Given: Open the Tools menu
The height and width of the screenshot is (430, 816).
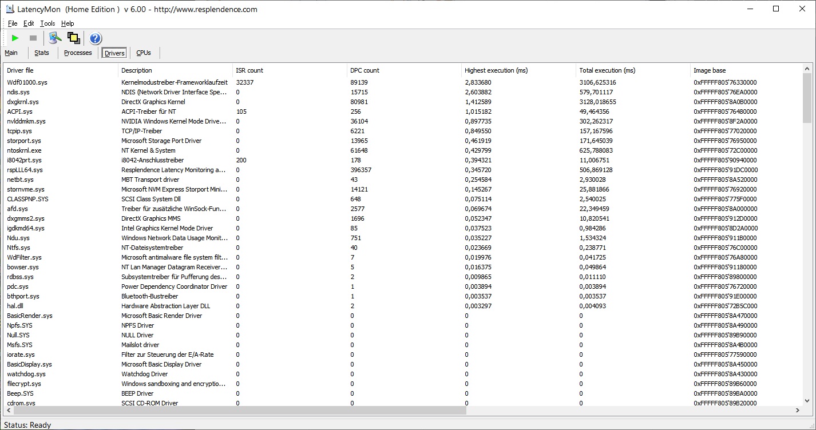Looking at the screenshot, I should [x=47, y=23].
